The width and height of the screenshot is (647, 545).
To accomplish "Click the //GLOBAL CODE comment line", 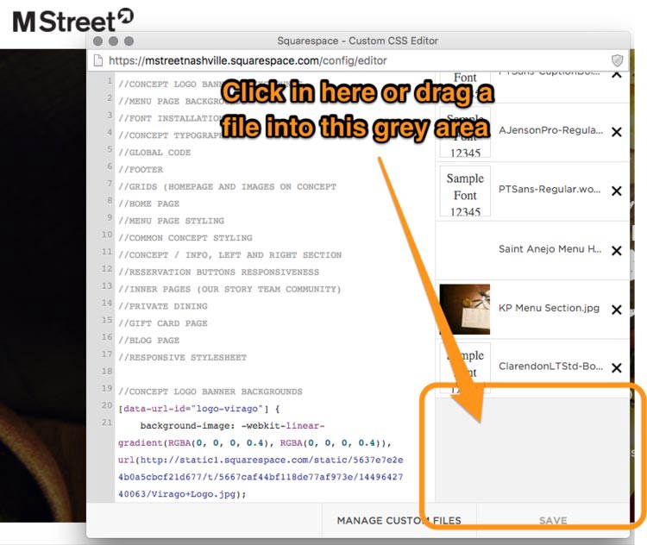I will coord(154,153).
